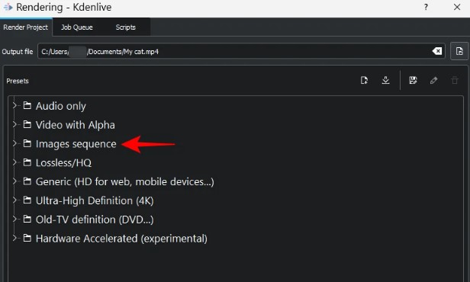Click the Old-TV definition folder icon
Image resolution: width=470 pixels, height=282 pixels.
coord(27,220)
